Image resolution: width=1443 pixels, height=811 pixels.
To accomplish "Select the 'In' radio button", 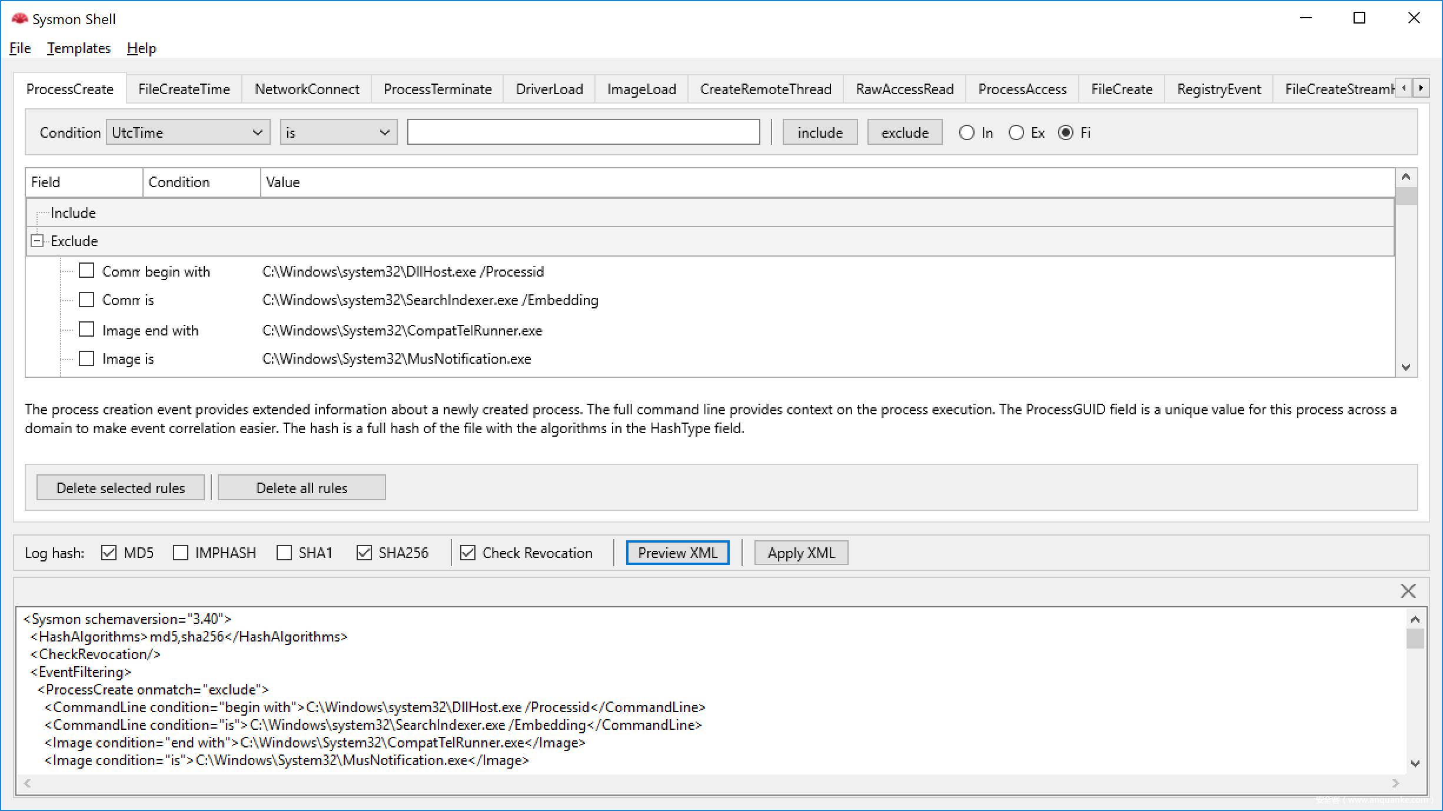I will click(x=967, y=132).
